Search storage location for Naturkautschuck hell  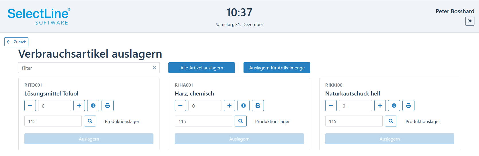(391, 121)
